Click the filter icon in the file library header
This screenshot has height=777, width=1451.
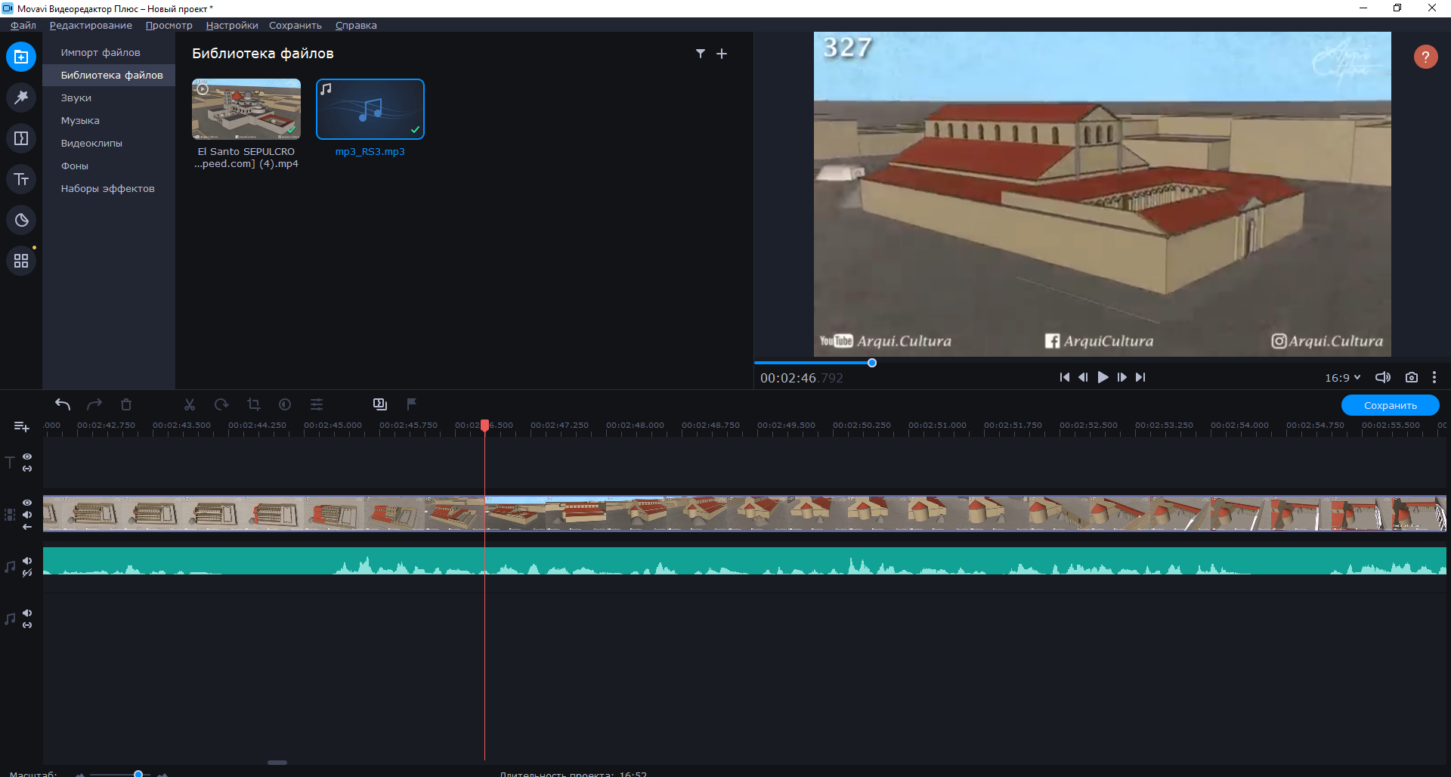pos(701,54)
